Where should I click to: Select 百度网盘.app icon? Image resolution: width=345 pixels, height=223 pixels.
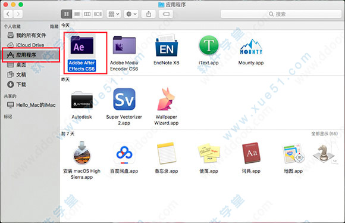pyautogui.click(x=124, y=153)
